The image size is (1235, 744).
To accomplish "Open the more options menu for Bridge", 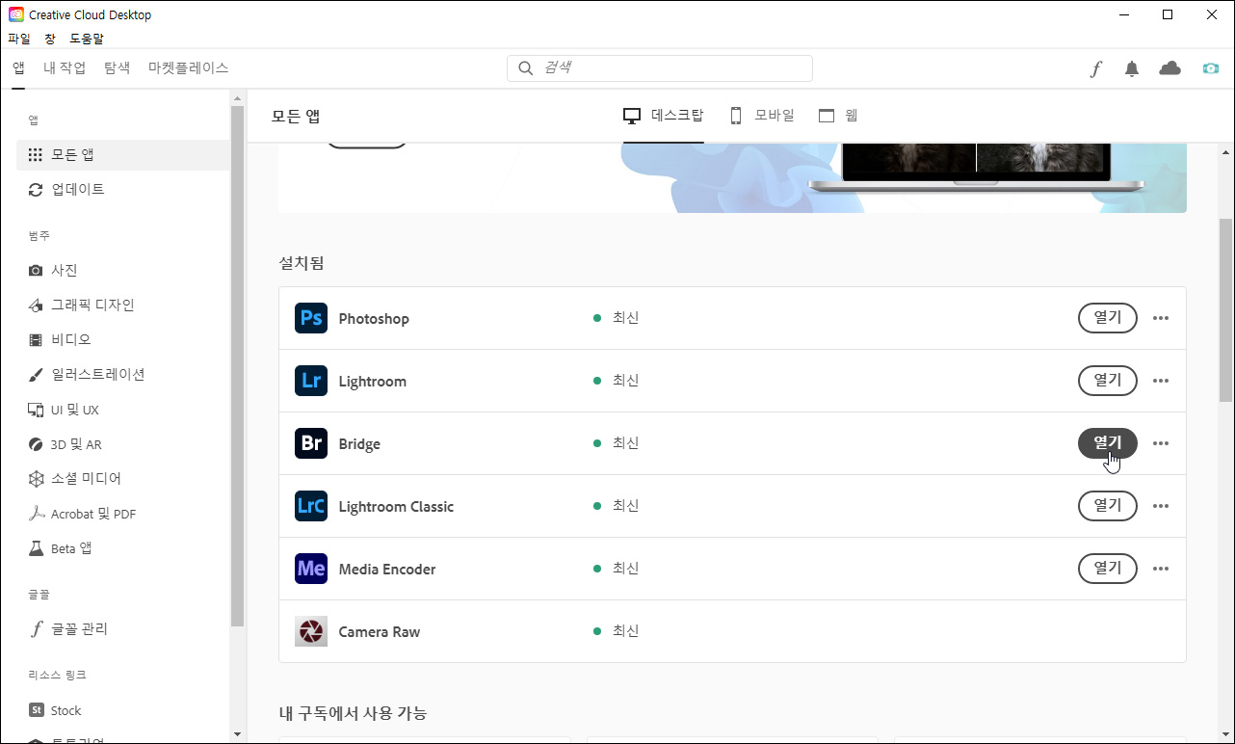I will click(x=1161, y=443).
